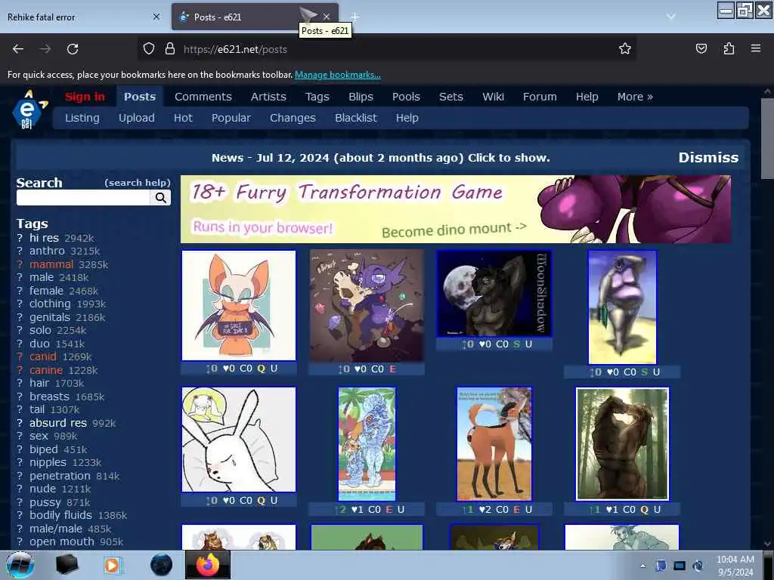Show hidden tray icons arrow
The width and height of the screenshot is (774, 580).
(x=642, y=566)
